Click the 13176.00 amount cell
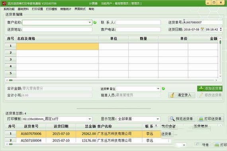Image resolution: width=227 pixels, height=151 pixels. pyautogui.click(x=86, y=140)
